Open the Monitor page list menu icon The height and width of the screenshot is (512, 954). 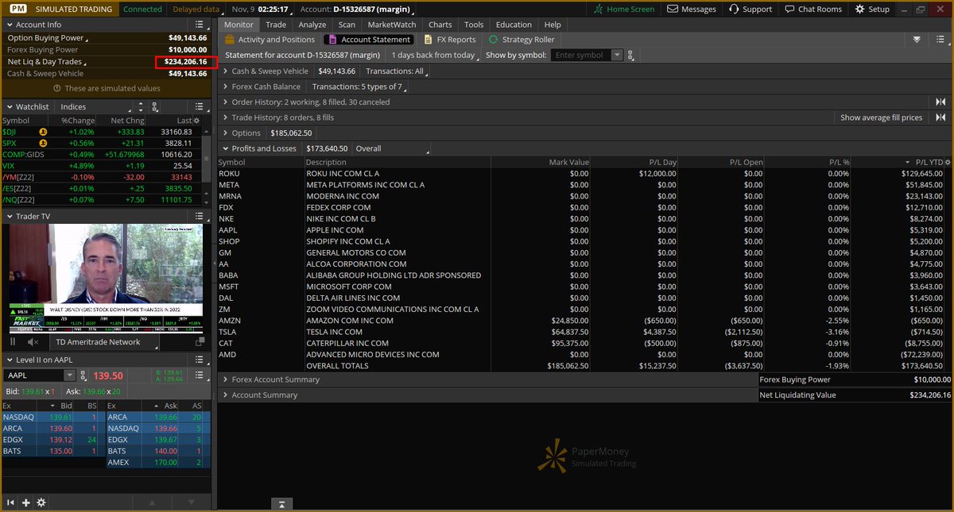tap(940, 39)
